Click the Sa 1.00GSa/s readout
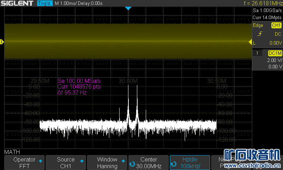283x170 pixels. [x=267, y=11]
